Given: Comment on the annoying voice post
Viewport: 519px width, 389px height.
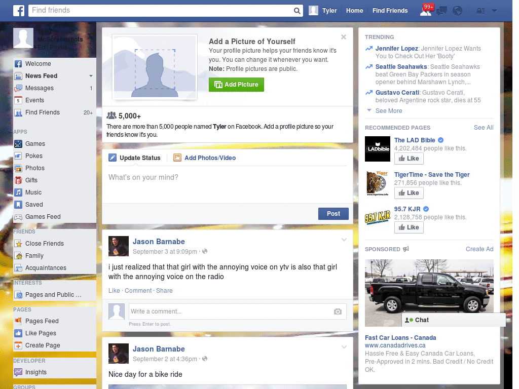Looking at the screenshot, I should 138,290.
